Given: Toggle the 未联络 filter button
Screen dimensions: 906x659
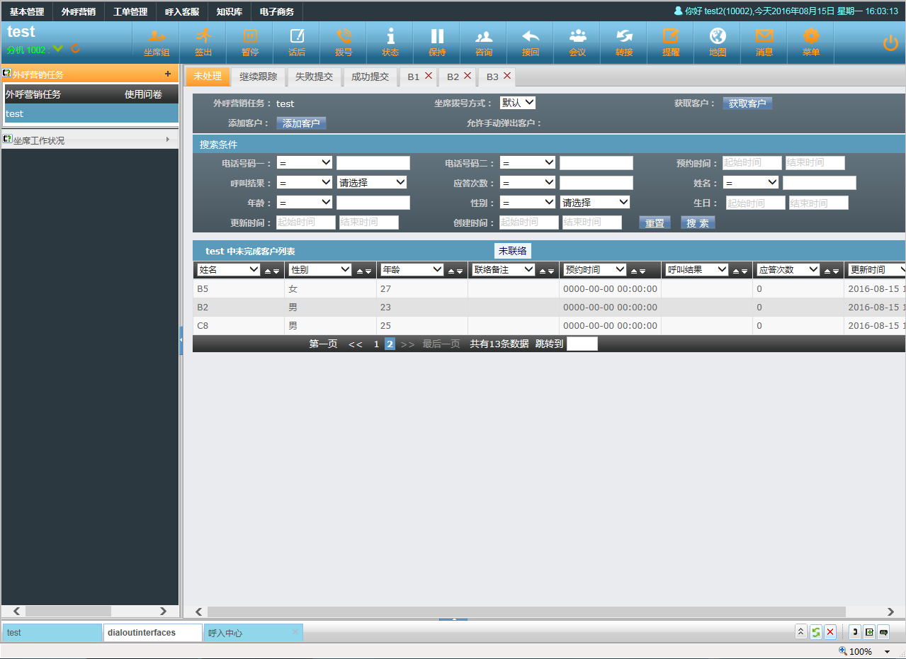Looking at the screenshot, I should (x=512, y=251).
